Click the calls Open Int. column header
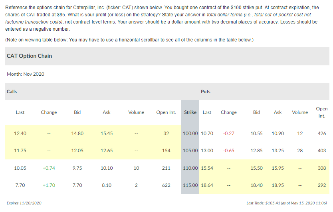 [x=166, y=112]
